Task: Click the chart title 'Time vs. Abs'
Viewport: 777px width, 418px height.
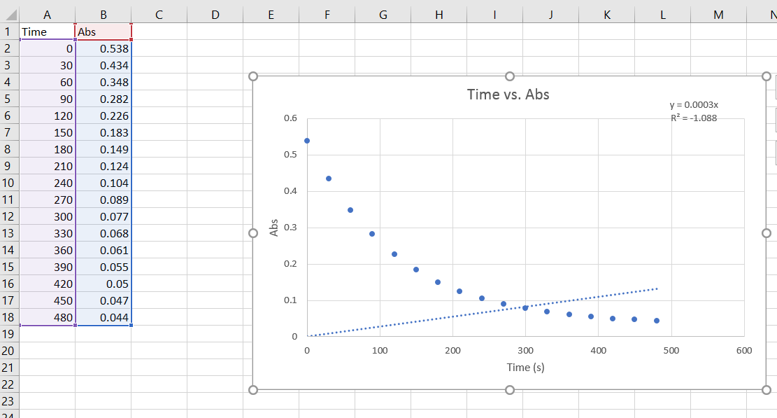Action: (x=508, y=94)
